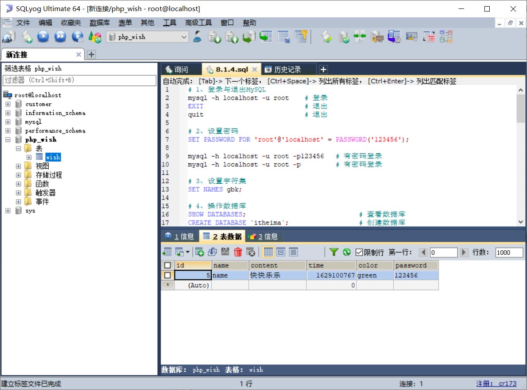Screen dimensions: 527x390
Task: Expand the wish table node
Action: (29, 157)
